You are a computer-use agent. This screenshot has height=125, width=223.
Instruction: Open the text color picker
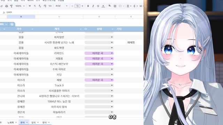(103, 6)
